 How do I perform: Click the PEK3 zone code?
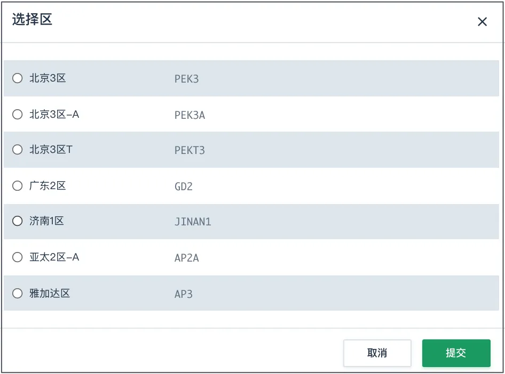click(186, 79)
